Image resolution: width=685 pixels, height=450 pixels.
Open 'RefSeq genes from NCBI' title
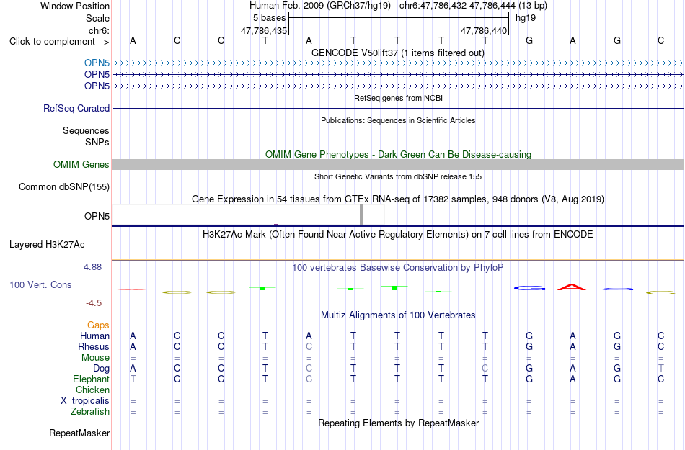399,98
